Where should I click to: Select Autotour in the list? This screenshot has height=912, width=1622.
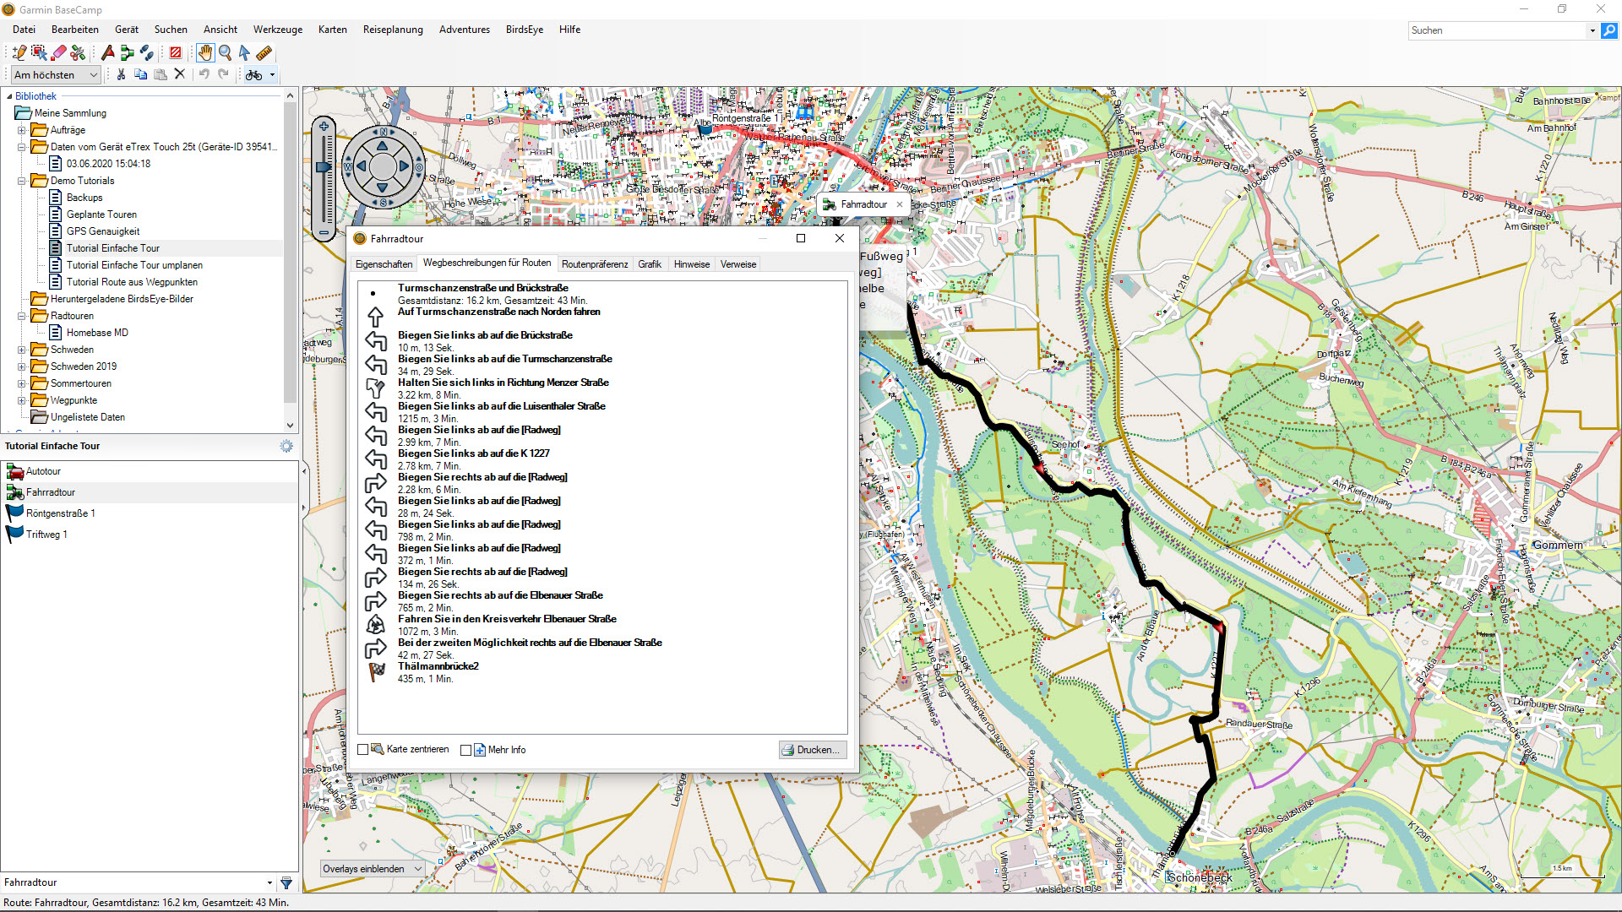(x=43, y=471)
